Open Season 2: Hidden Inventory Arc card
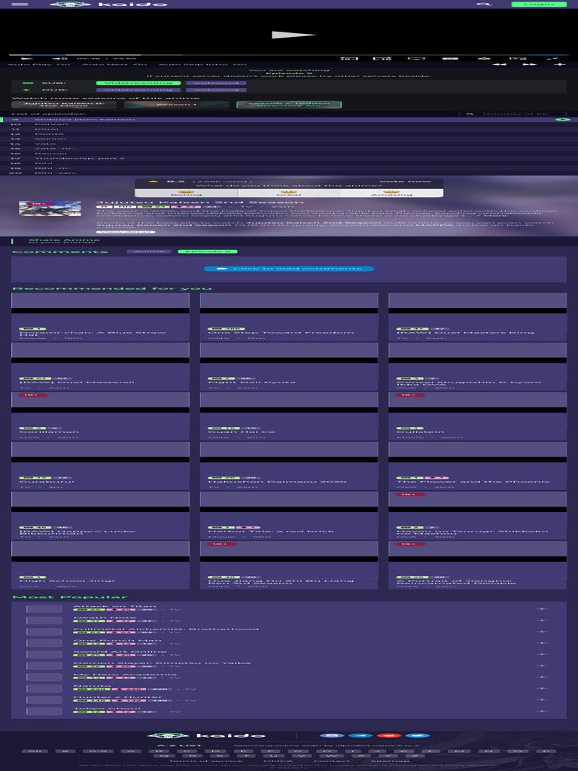This screenshot has width=578, height=771. pyautogui.click(x=289, y=105)
